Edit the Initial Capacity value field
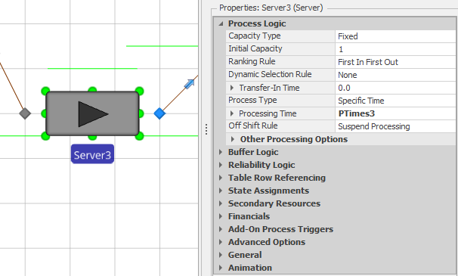Screen dimensions: 458x276 point(395,49)
